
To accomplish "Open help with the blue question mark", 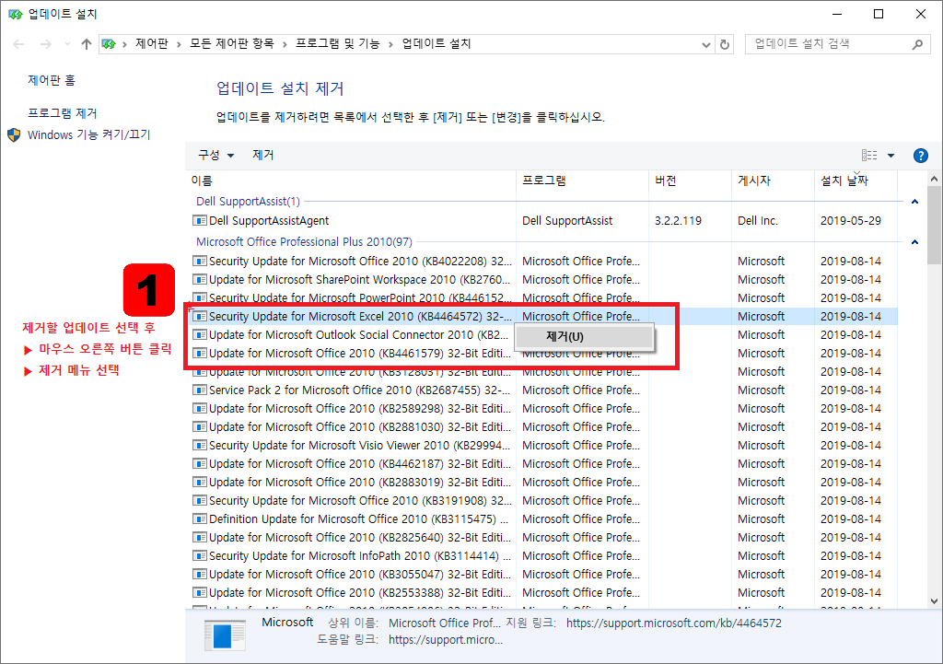I will coord(920,156).
